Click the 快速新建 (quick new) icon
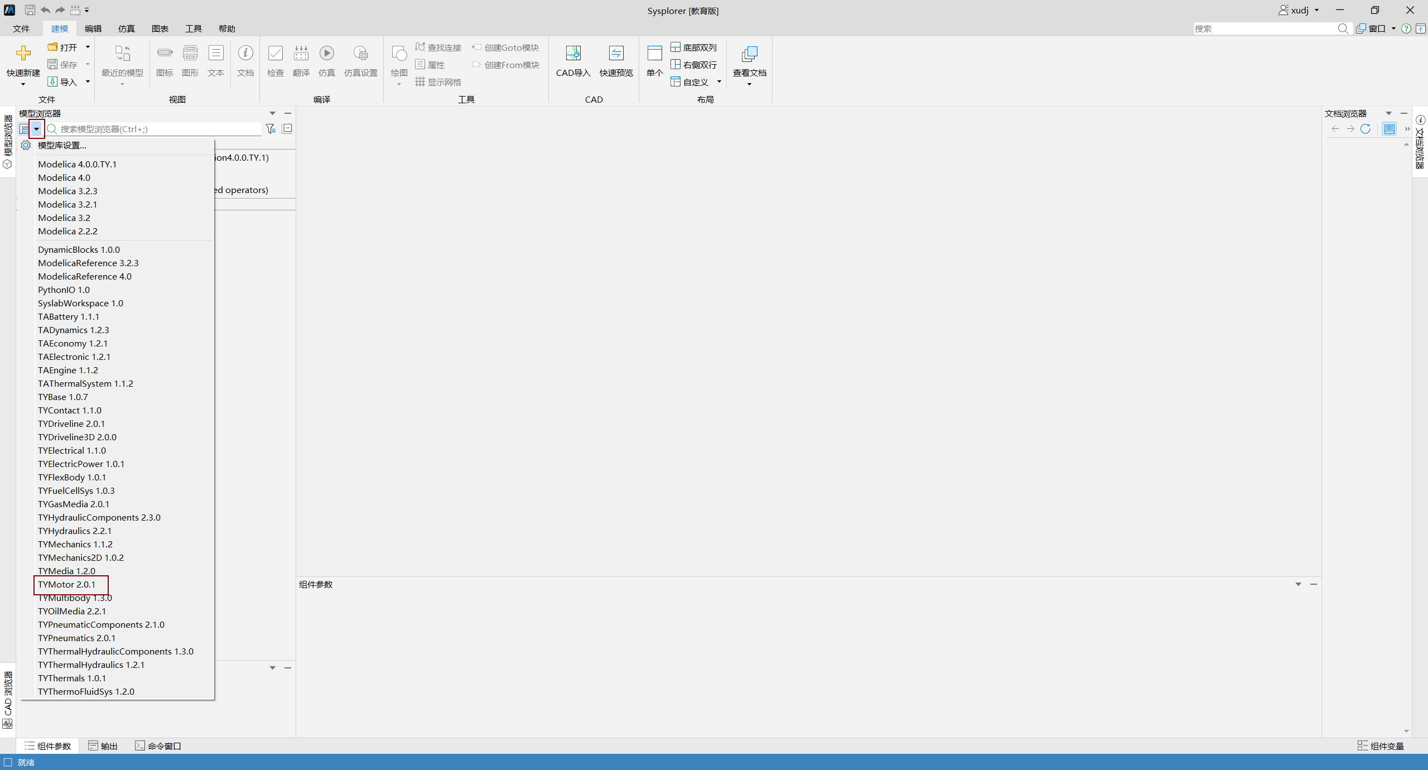Viewport: 1428px width, 770px height. (23, 54)
